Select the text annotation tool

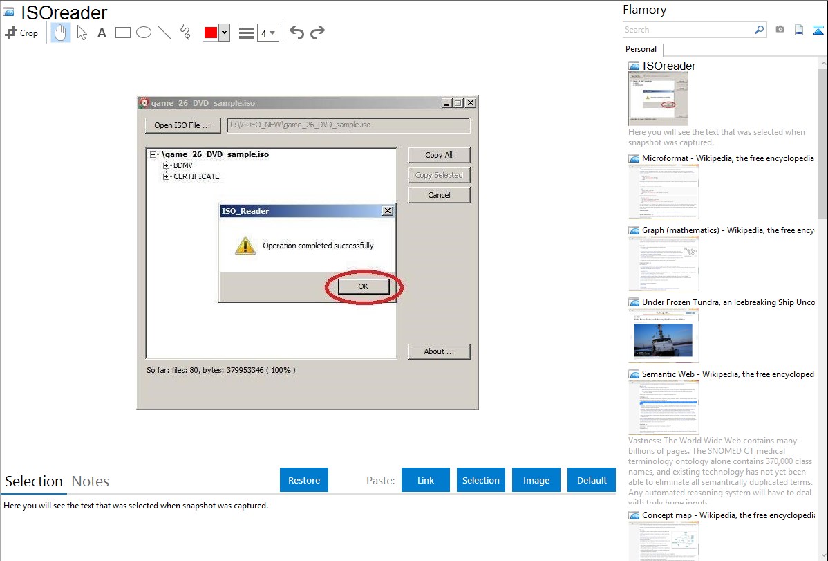click(102, 33)
